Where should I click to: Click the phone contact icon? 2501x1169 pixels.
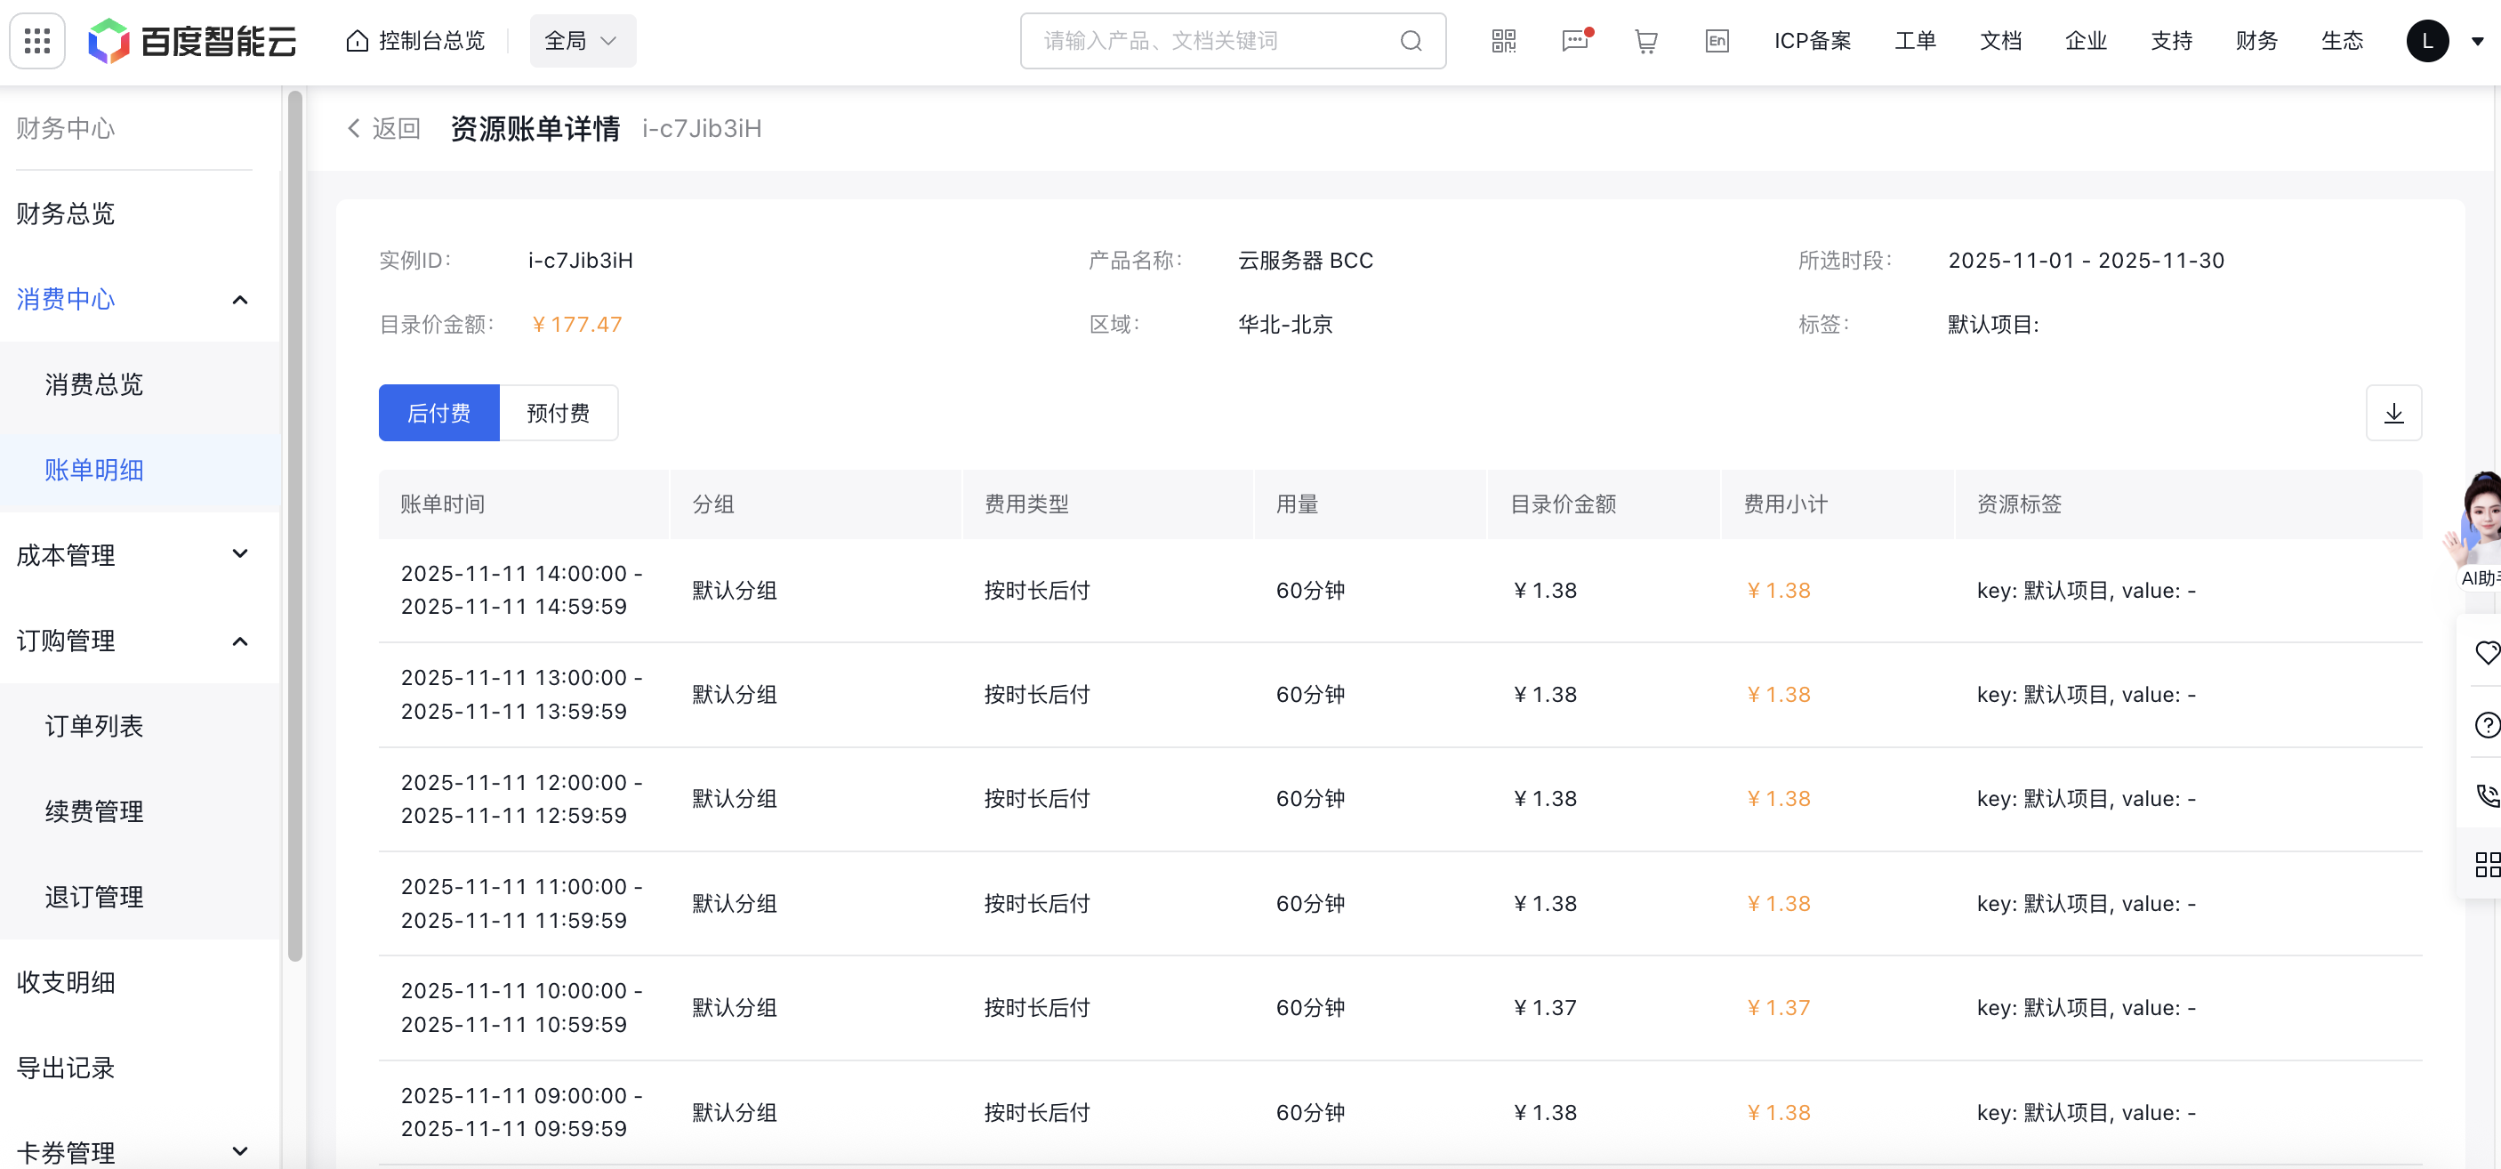coord(2487,795)
